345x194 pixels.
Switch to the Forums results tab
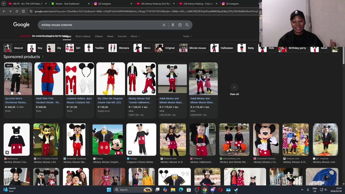[122, 36]
